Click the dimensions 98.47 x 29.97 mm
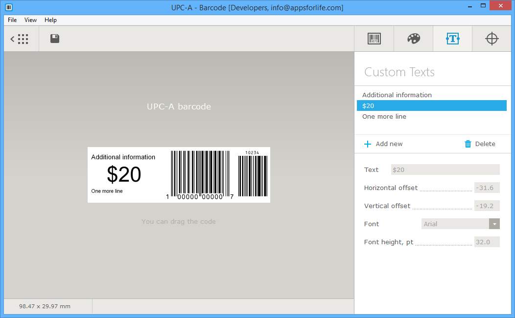This screenshot has width=515, height=318. point(45,306)
